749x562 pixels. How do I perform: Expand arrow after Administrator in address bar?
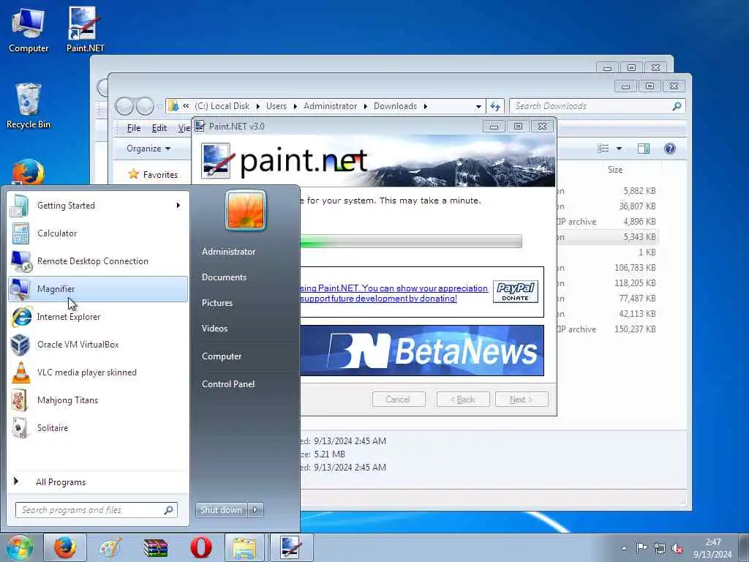pyautogui.click(x=366, y=107)
